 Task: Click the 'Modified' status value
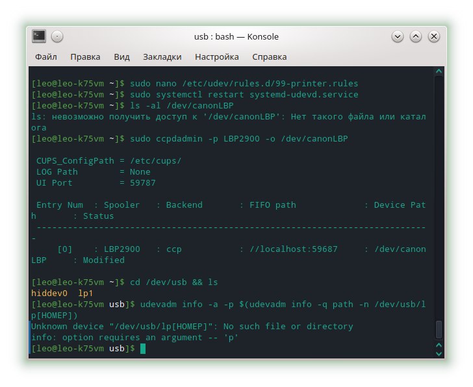(103, 260)
